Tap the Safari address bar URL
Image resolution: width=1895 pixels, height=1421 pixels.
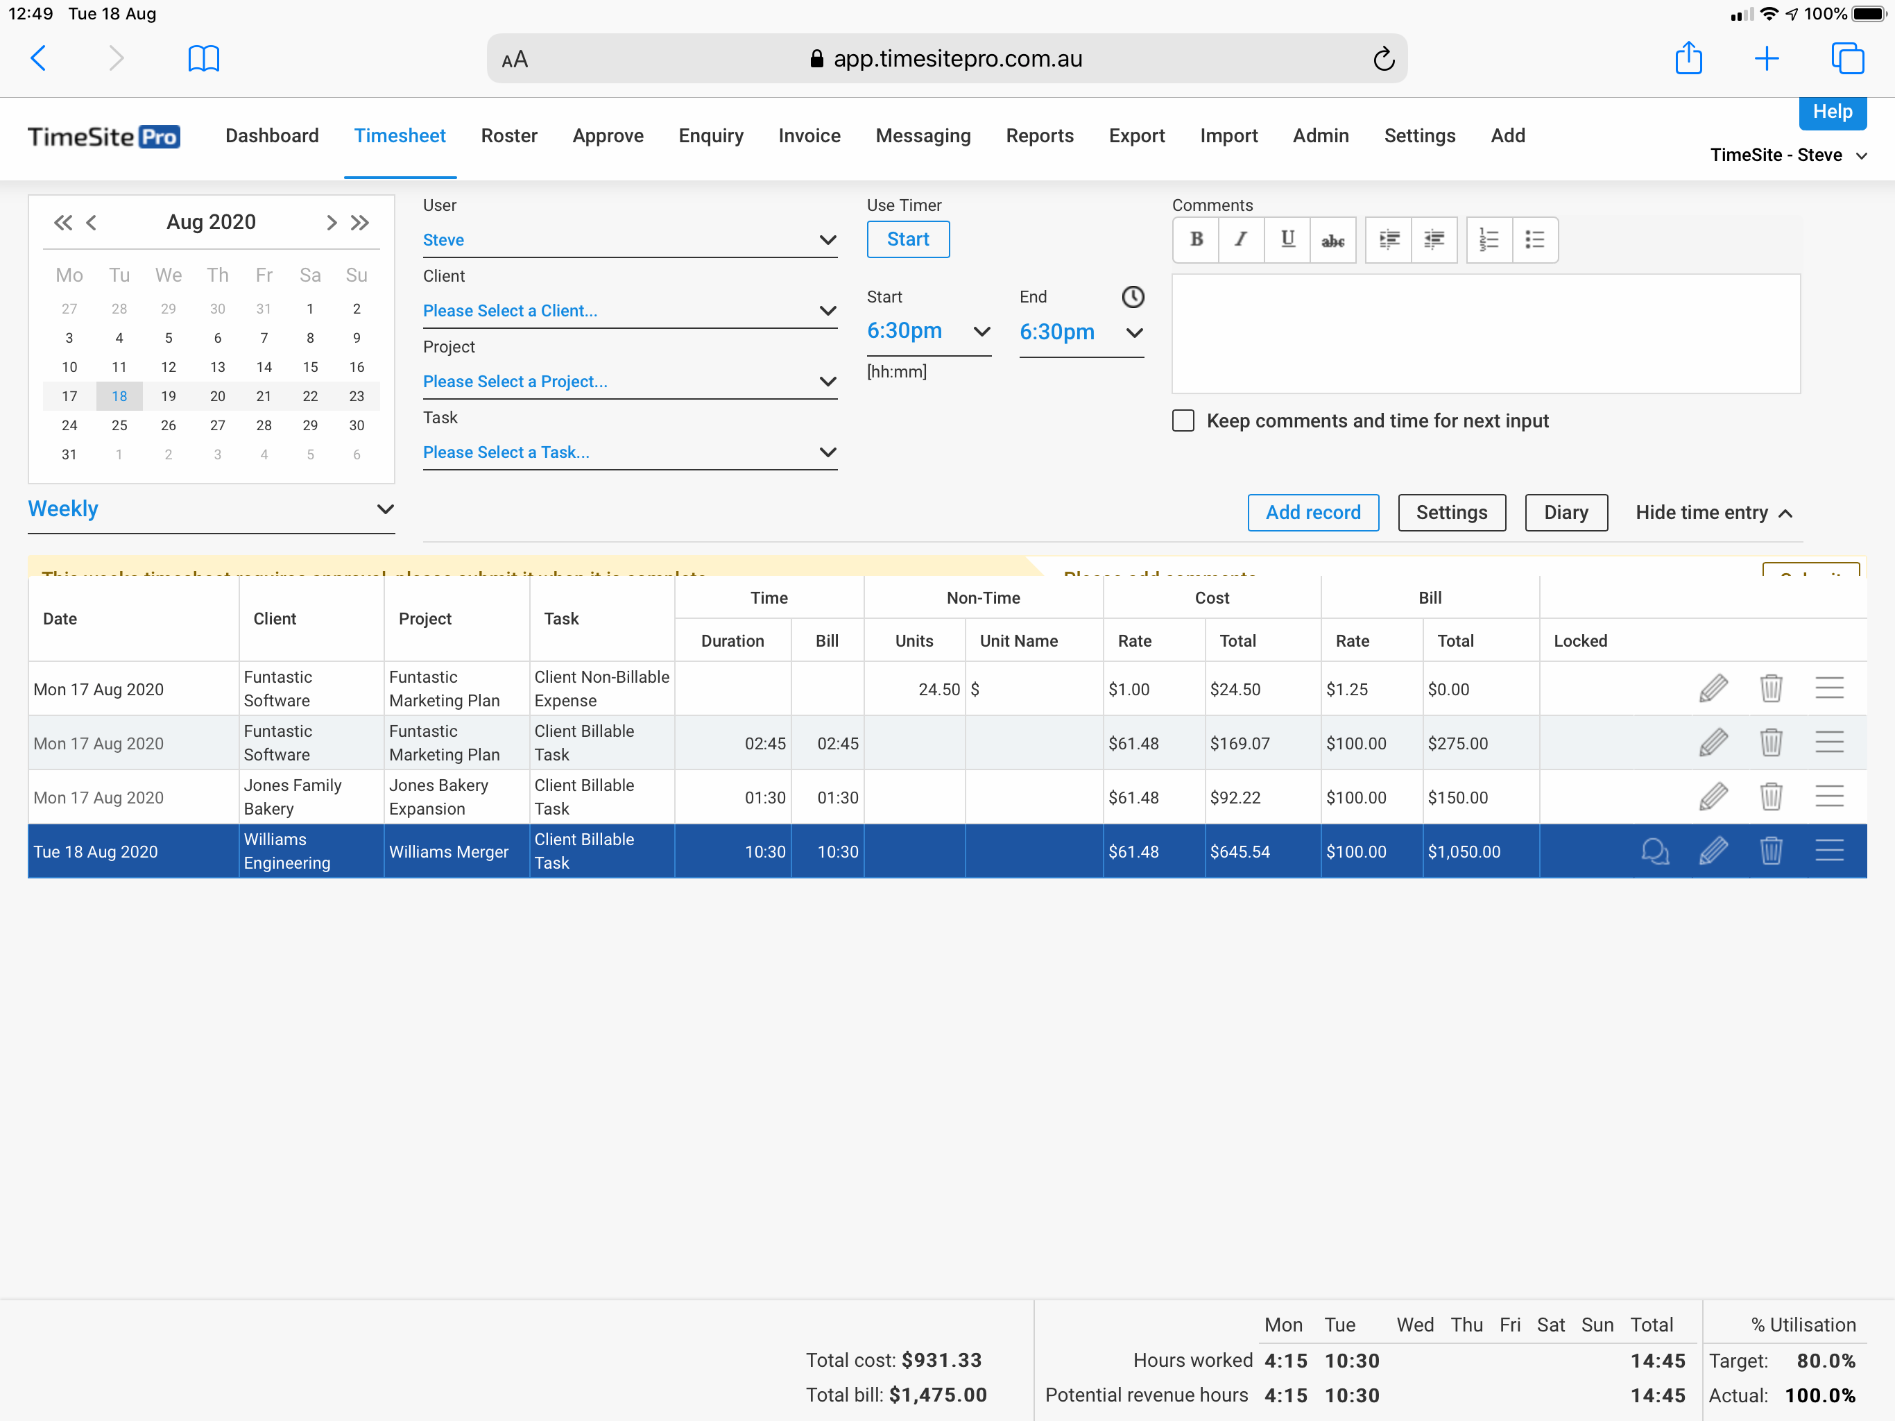tap(957, 58)
